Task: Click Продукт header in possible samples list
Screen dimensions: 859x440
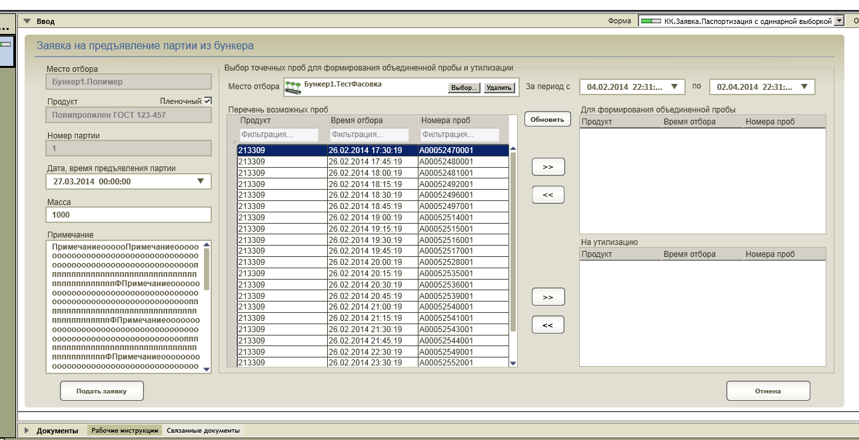Action: pos(255,120)
